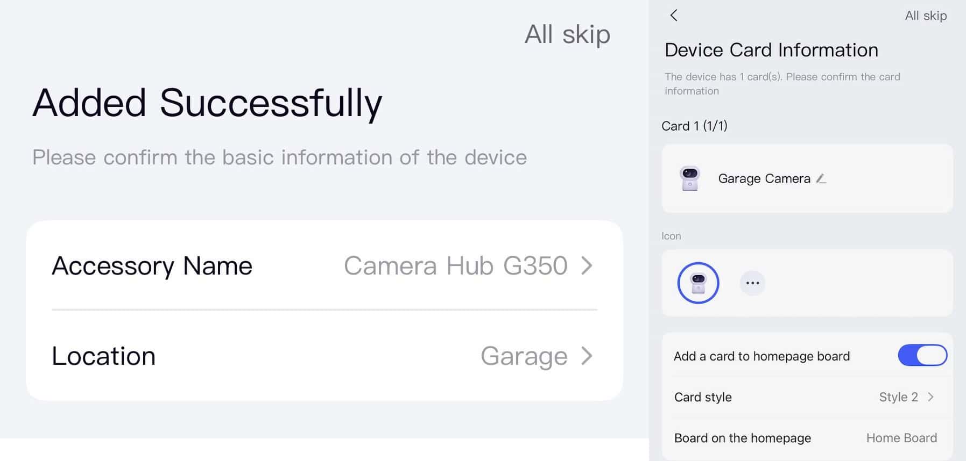The width and height of the screenshot is (966, 461).
Task: Expand Location chevron next to Garage
Action: point(587,356)
